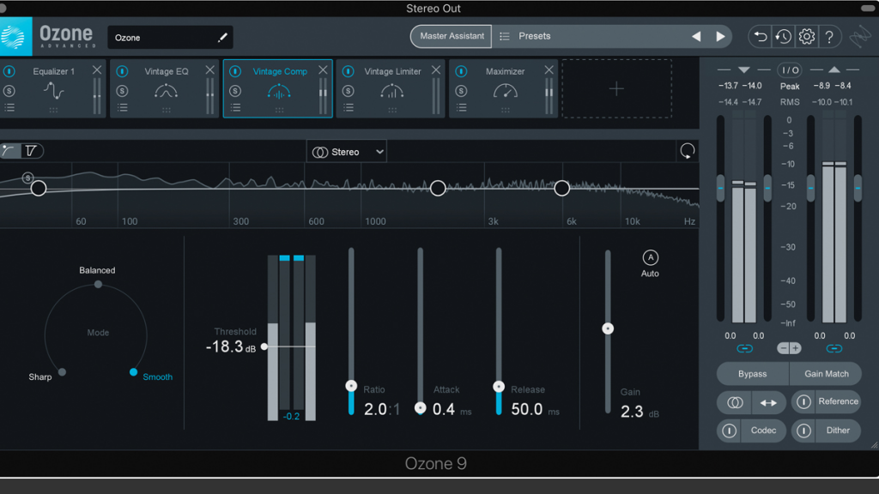Open the Maximizer module preset list icon
This screenshot has width=879, height=494.
(462, 107)
